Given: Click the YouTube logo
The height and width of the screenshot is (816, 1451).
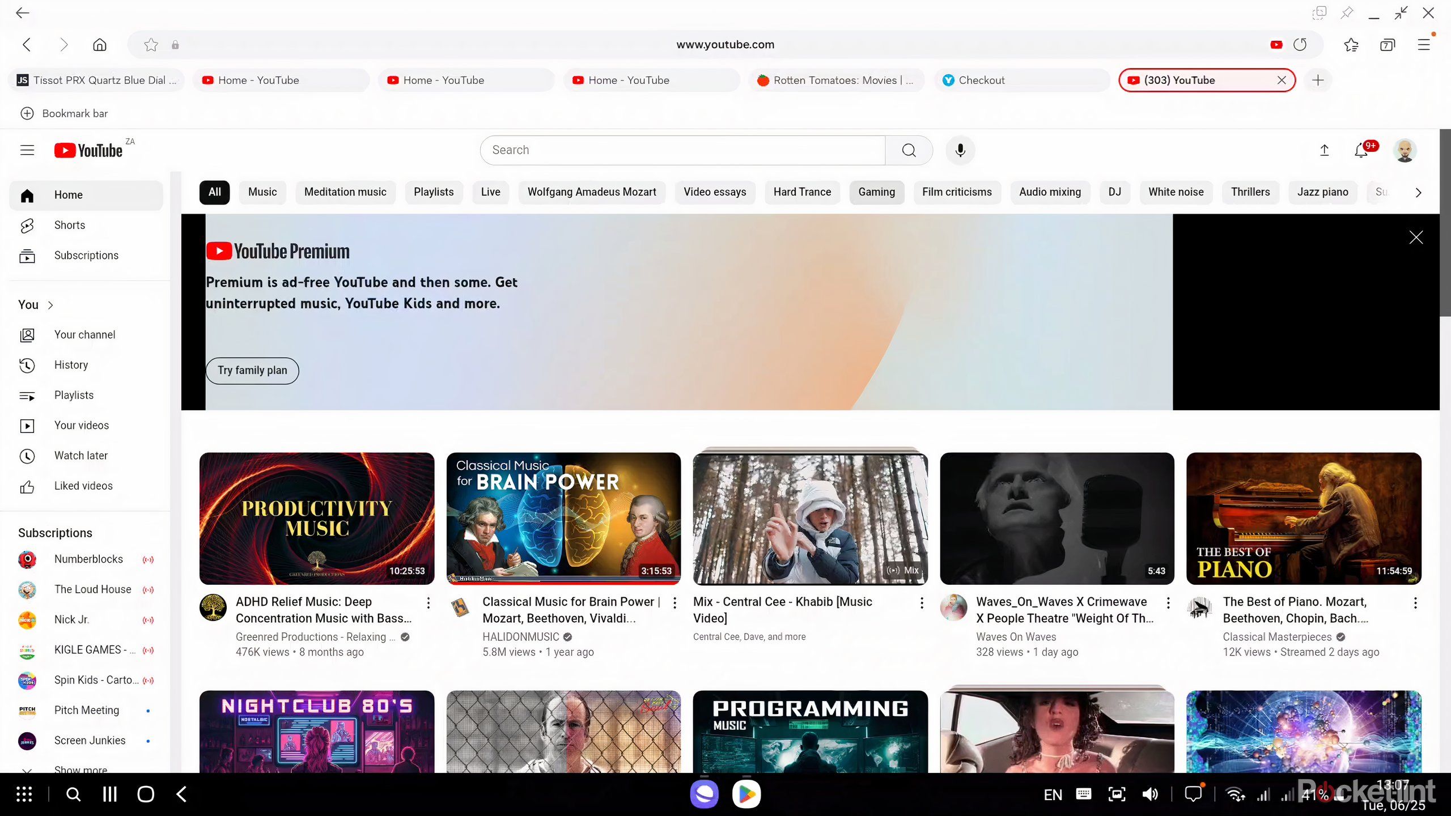Looking at the screenshot, I should click(88, 150).
